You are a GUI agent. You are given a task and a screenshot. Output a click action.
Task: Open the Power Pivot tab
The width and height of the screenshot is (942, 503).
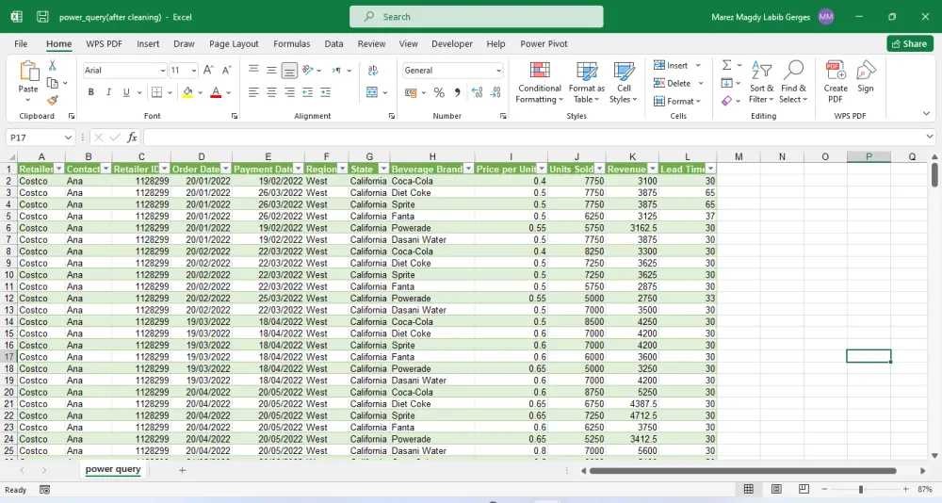(544, 44)
